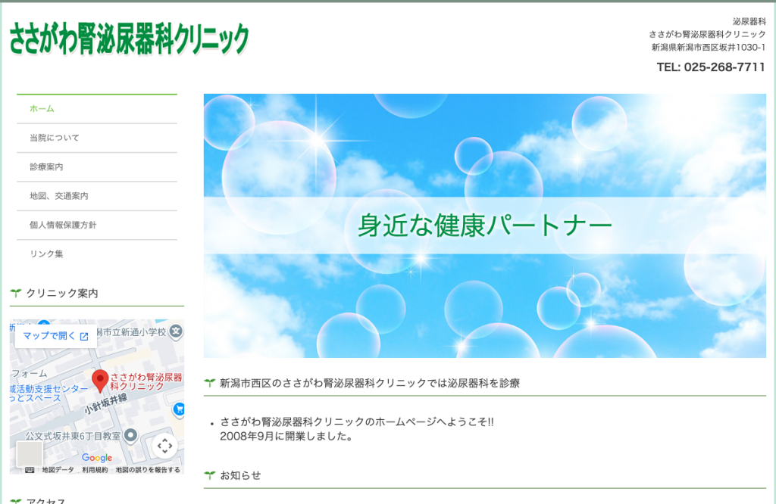The width and height of the screenshot is (776, 504).
Task: Click the クリニック案内 sidebar heading
Action: point(62,294)
